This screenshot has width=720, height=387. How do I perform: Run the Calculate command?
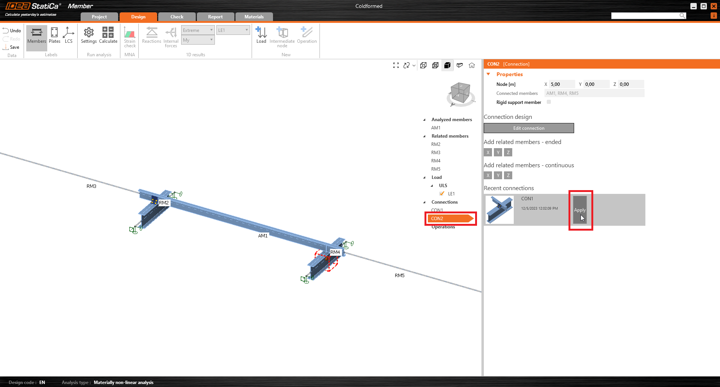click(108, 36)
